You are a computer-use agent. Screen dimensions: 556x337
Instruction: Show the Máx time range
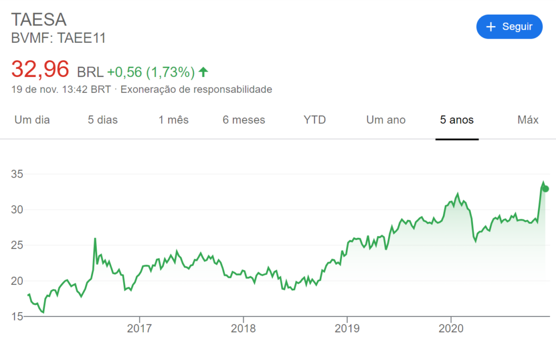(x=528, y=120)
